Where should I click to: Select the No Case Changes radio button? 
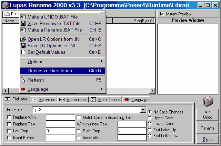pos(150,112)
